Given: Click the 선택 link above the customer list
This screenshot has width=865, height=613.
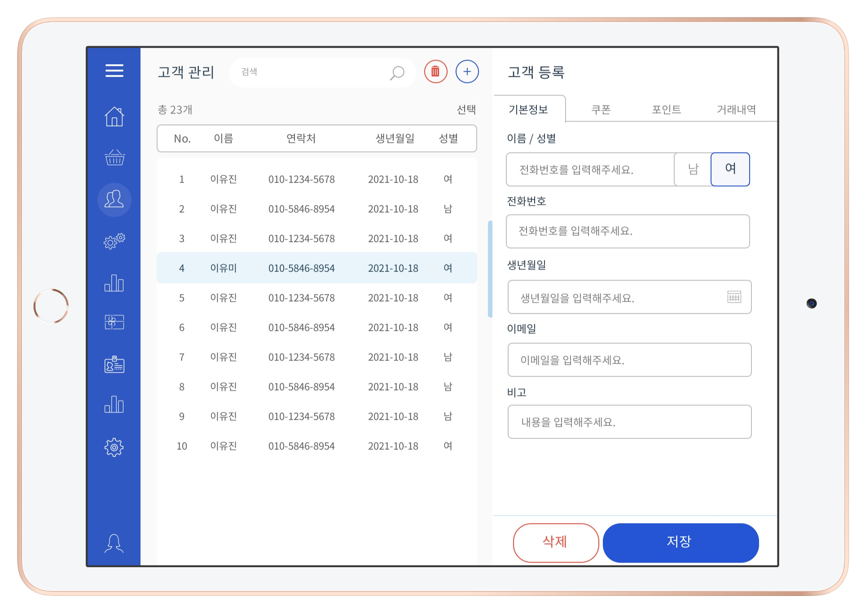Looking at the screenshot, I should [466, 110].
